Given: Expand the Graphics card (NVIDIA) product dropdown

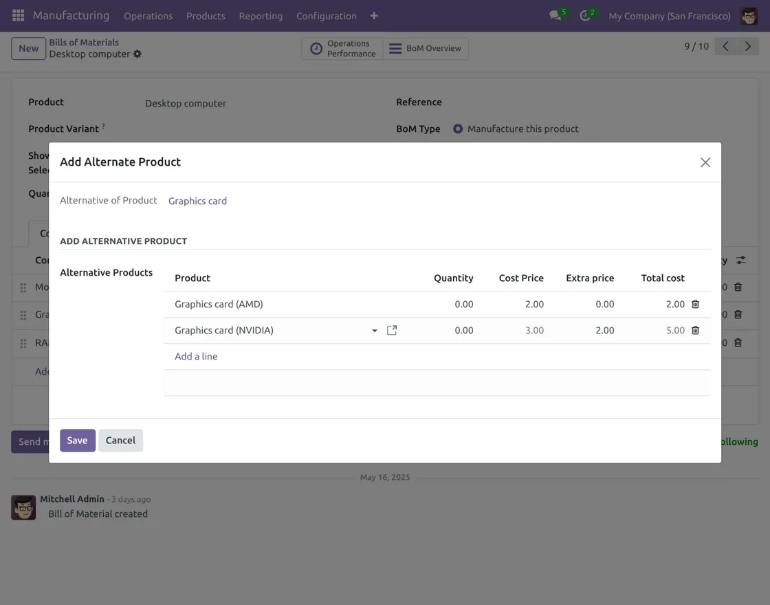Looking at the screenshot, I should pyautogui.click(x=375, y=331).
